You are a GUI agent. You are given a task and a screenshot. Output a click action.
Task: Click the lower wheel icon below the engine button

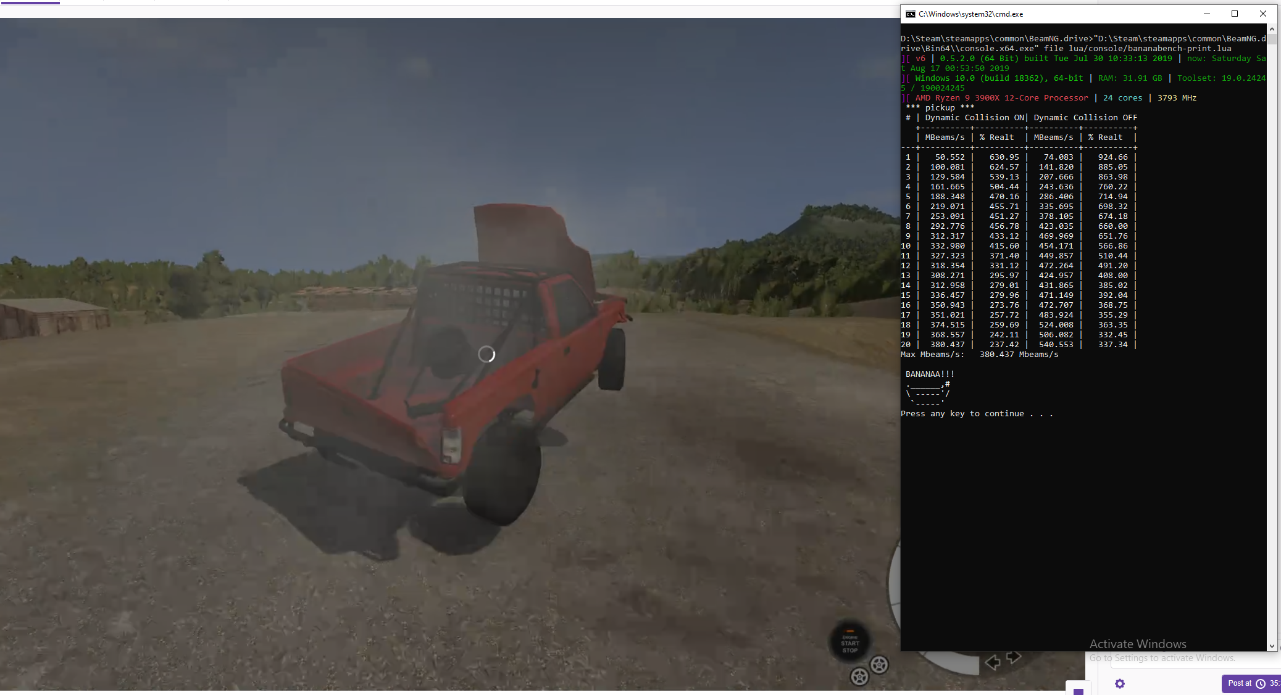point(859,676)
